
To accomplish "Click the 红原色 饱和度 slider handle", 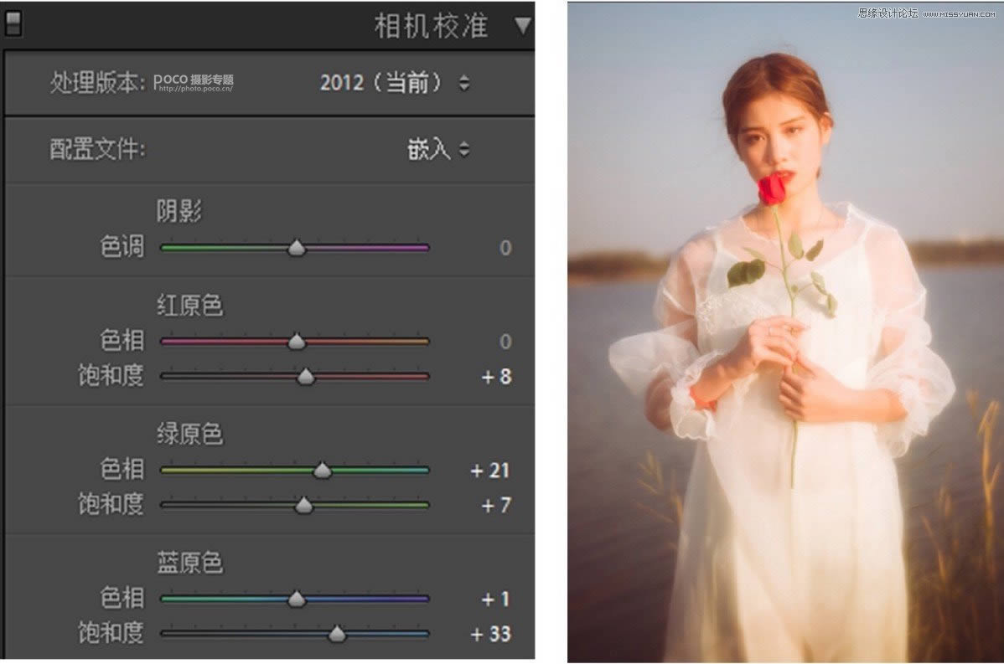I will pos(306,377).
